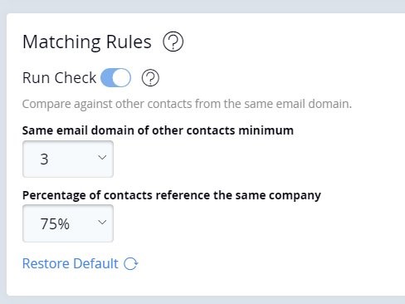Click the 'Percentage of contacts reference the same company' label

[172, 195]
